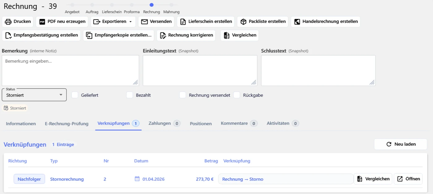
Task: Click the Nachfolger badge in the table row
Action: pyautogui.click(x=29, y=179)
